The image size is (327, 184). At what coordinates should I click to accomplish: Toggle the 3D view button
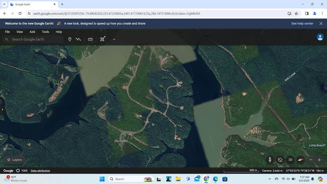click(290, 160)
